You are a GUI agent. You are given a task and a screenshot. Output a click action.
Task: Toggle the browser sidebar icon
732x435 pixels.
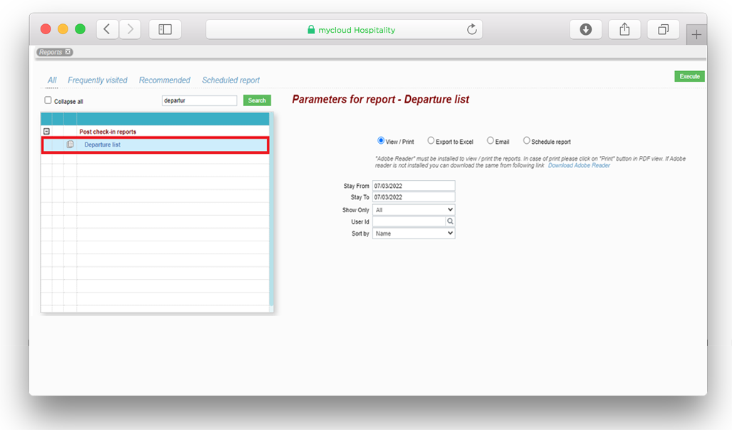pos(165,29)
